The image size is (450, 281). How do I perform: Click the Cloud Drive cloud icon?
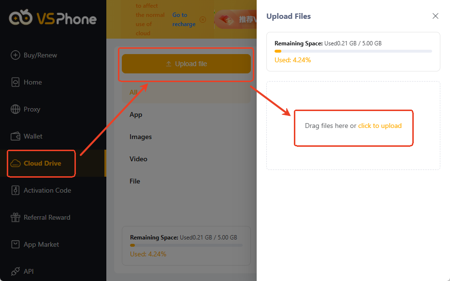tap(15, 163)
